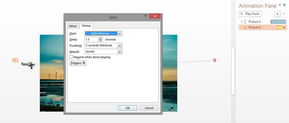The width and height of the screenshot is (289, 123).
Task: Click the motion path icon beside Picture 4
Action: (x=245, y=22)
